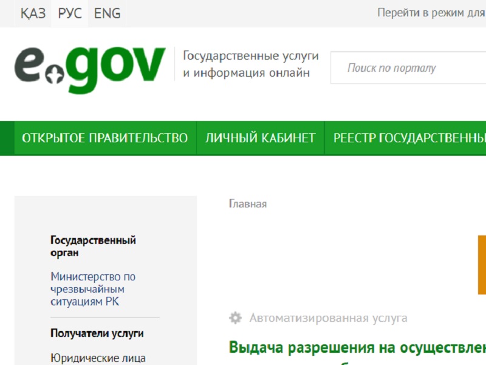This screenshot has width=486, height=365.
Task: Click the gear icon beside Автоматизированная услуга
Action: click(234, 317)
